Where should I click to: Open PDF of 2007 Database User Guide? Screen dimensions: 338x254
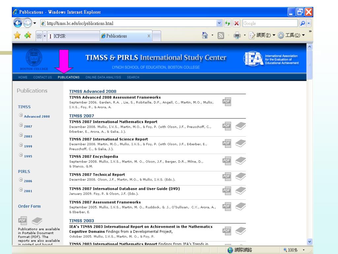[x=226, y=190]
